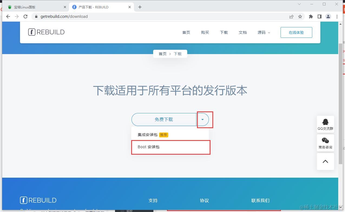
Task: Click the 商务咨询 WeChat icon
Action: pyautogui.click(x=325, y=143)
